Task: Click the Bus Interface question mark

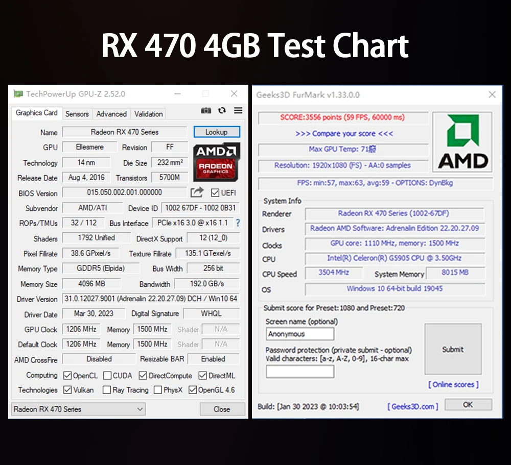Action: click(238, 223)
